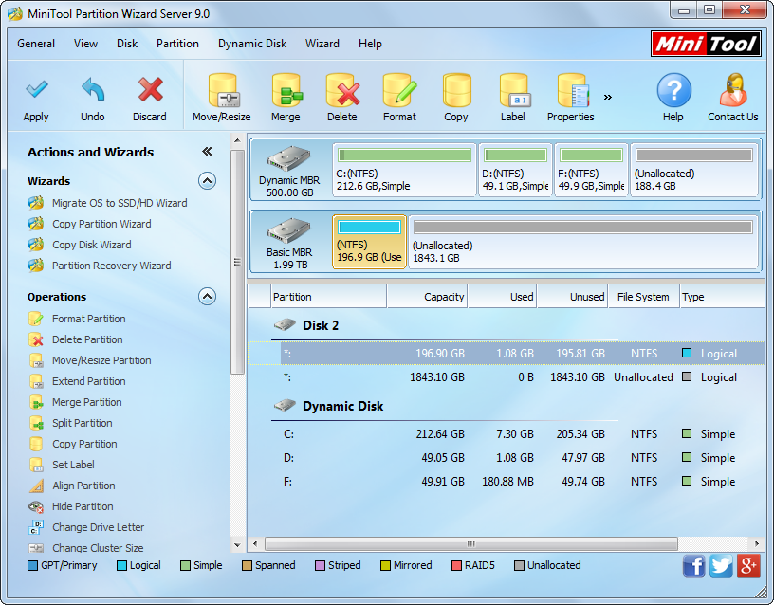This screenshot has width=774, height=605.
Task: Select the Move/Resize toolbar icon
Action: point(222,90)
